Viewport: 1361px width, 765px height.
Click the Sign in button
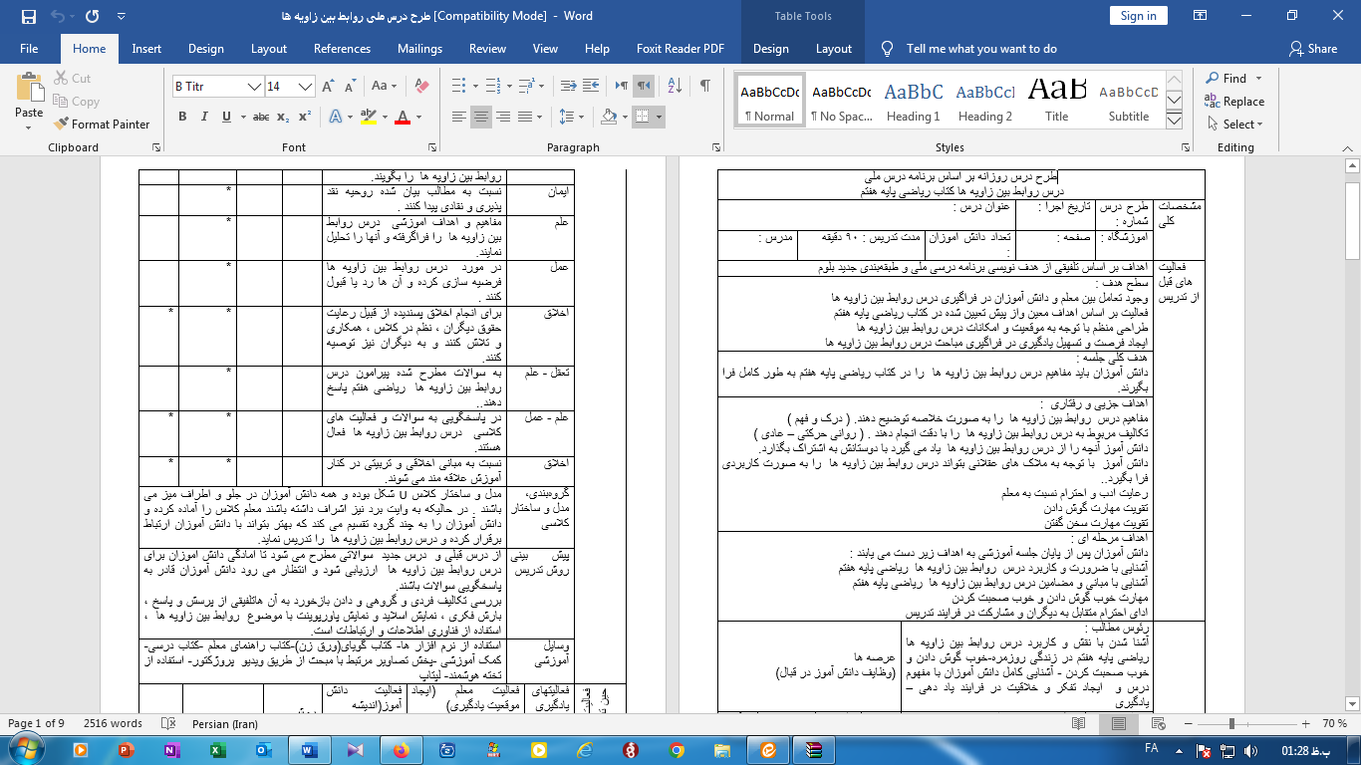1138,16
